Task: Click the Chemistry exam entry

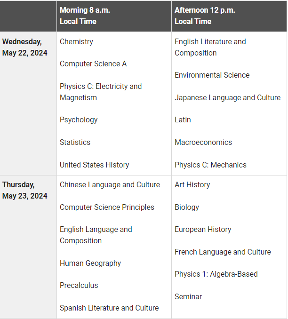Action: tap(76, 42)
